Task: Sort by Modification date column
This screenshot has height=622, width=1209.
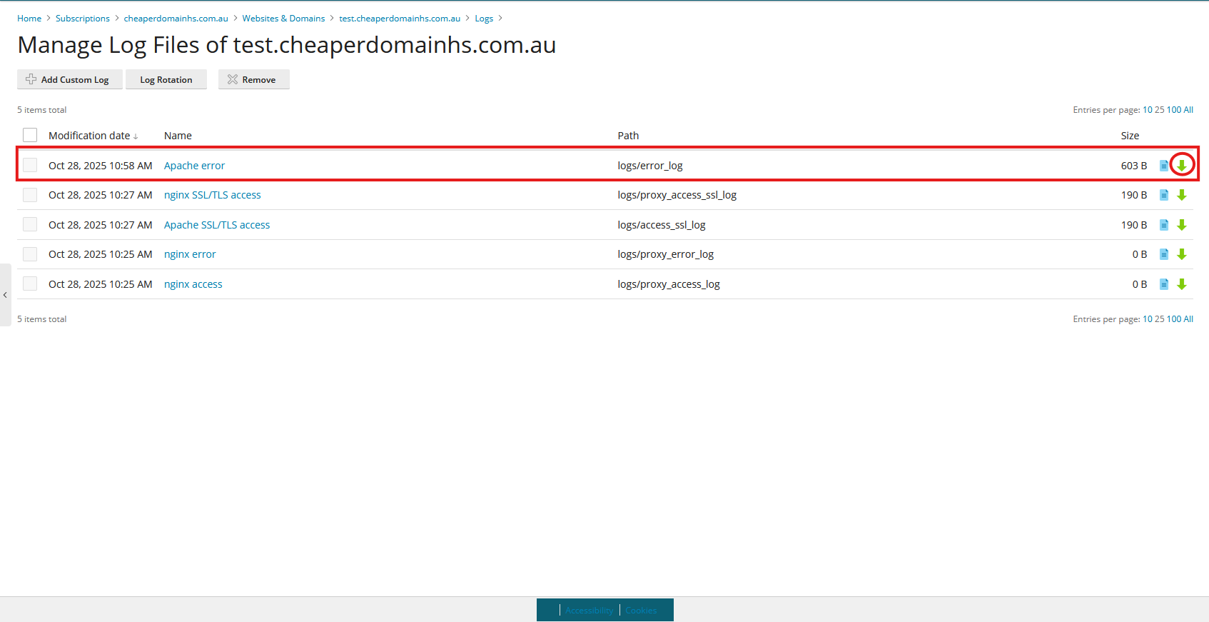Action: coord(89,136)
